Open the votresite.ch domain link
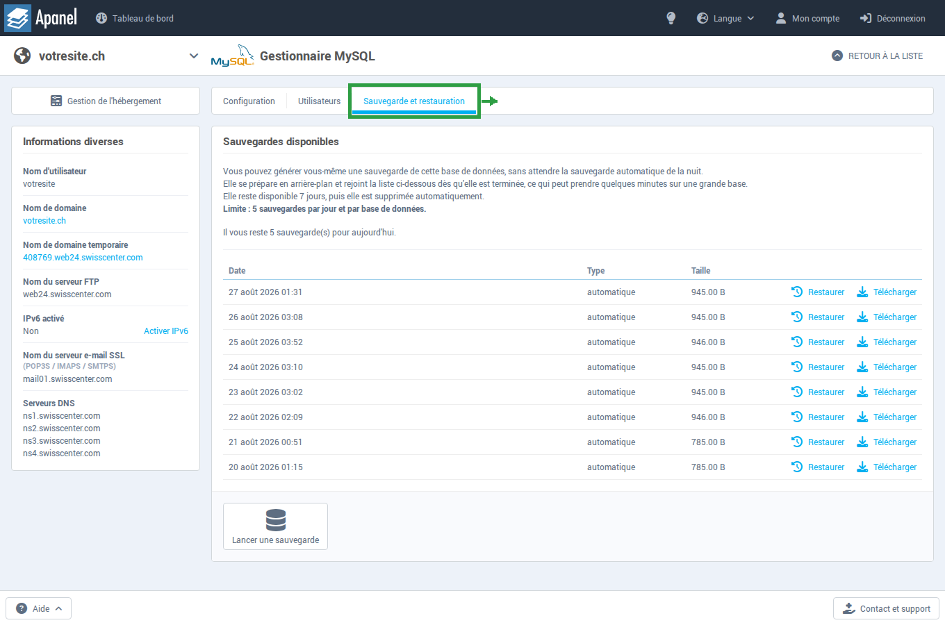The width and height of the screenshot is (945, 625). pos(44,221)
